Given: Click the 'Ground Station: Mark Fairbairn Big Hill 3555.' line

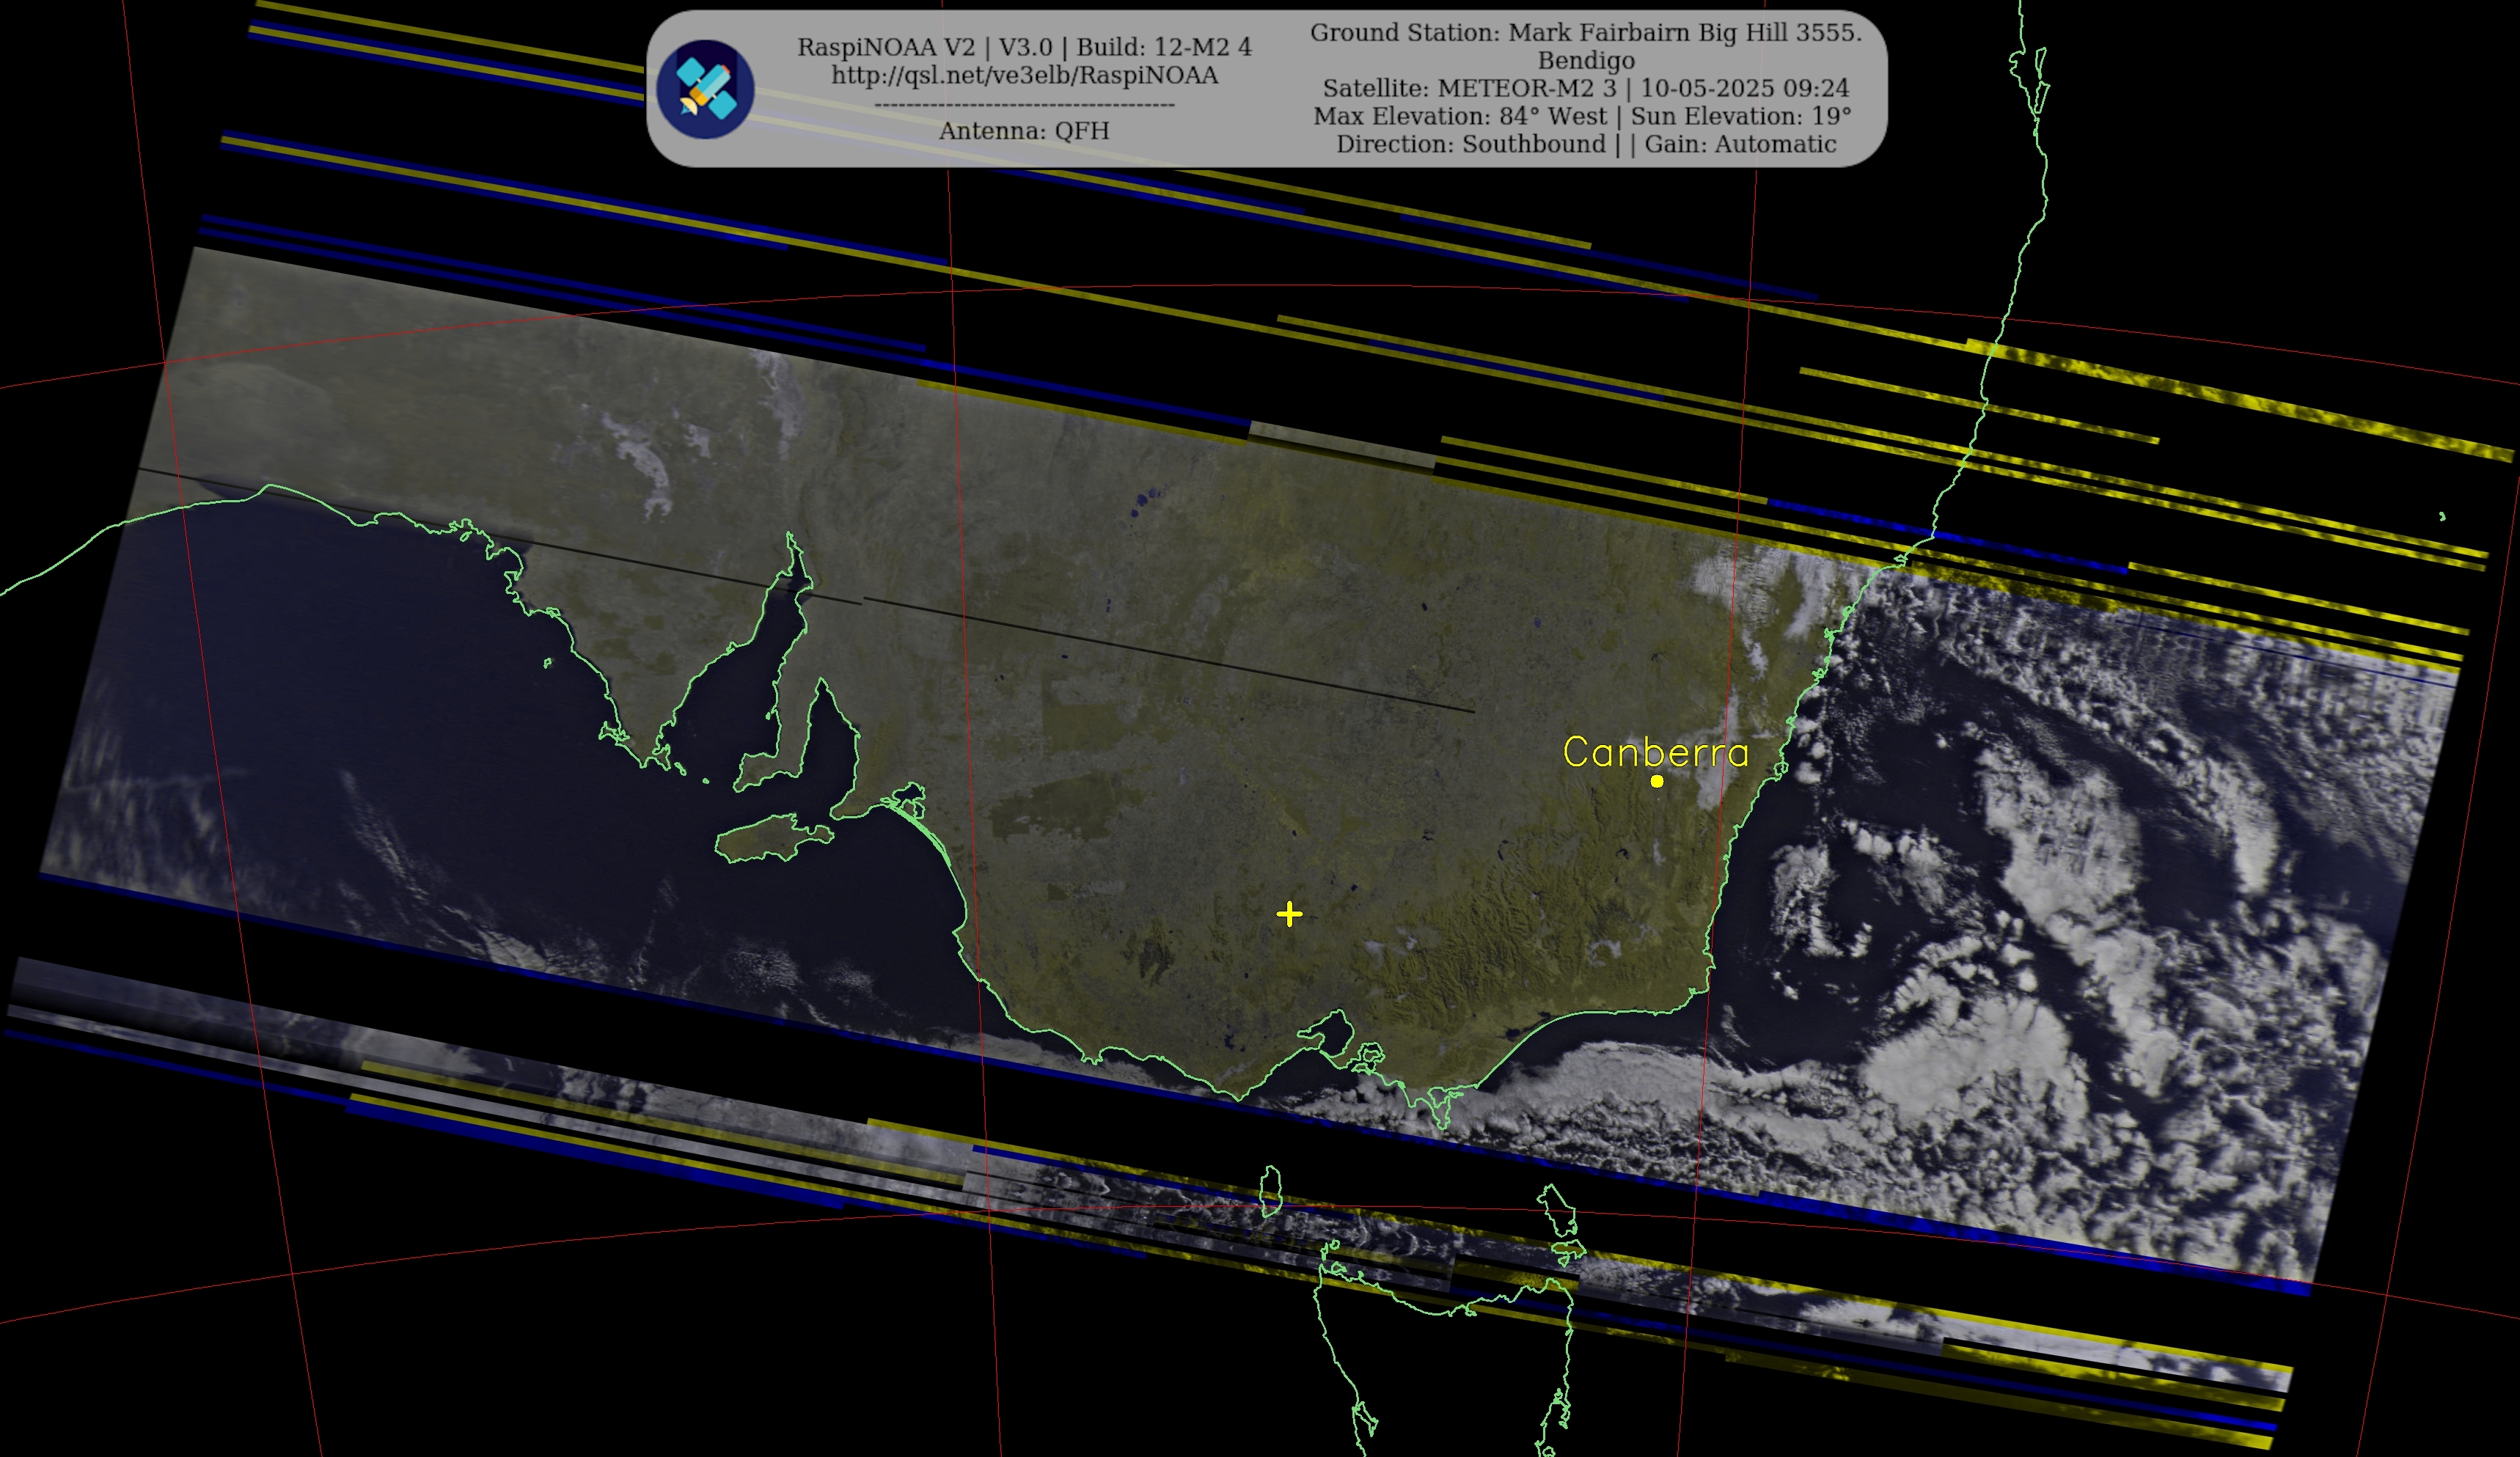Looking at the screenshot, I should pos(1586,33).
